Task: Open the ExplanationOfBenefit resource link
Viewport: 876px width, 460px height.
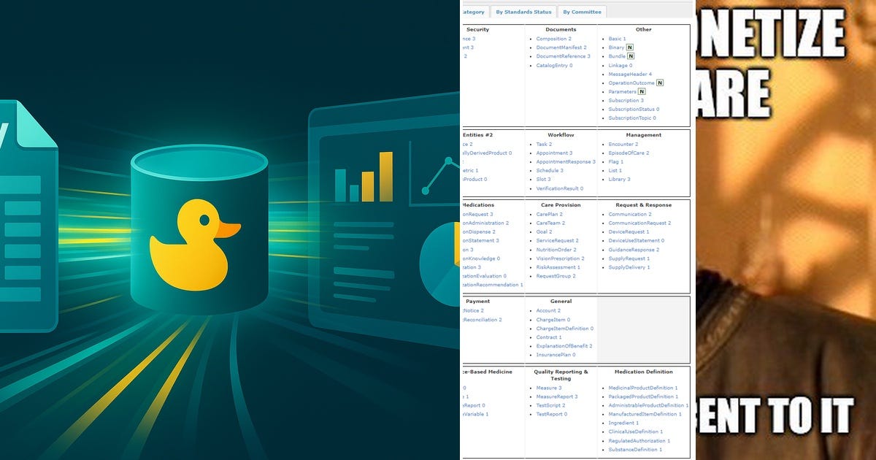Action: pos(562,346)
